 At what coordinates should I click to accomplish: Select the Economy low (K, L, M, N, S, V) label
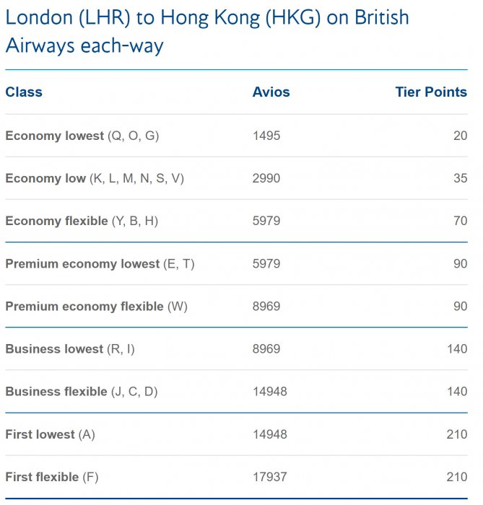(95, 178)
